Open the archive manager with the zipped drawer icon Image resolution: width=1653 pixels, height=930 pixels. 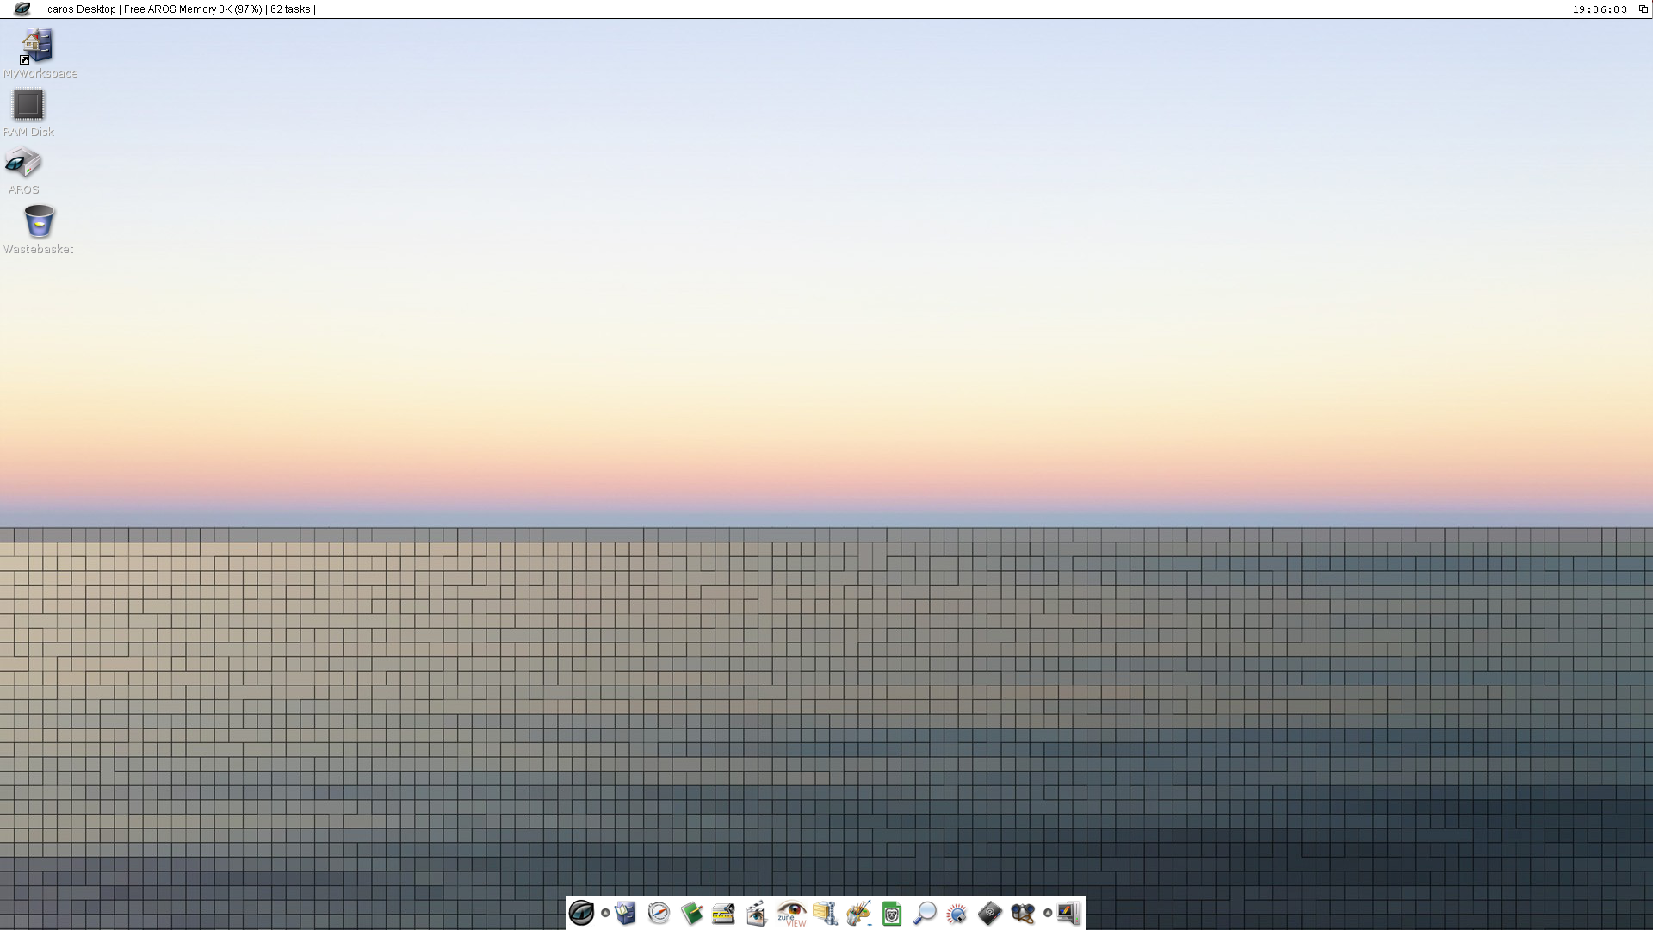click(x=826, y=914)
